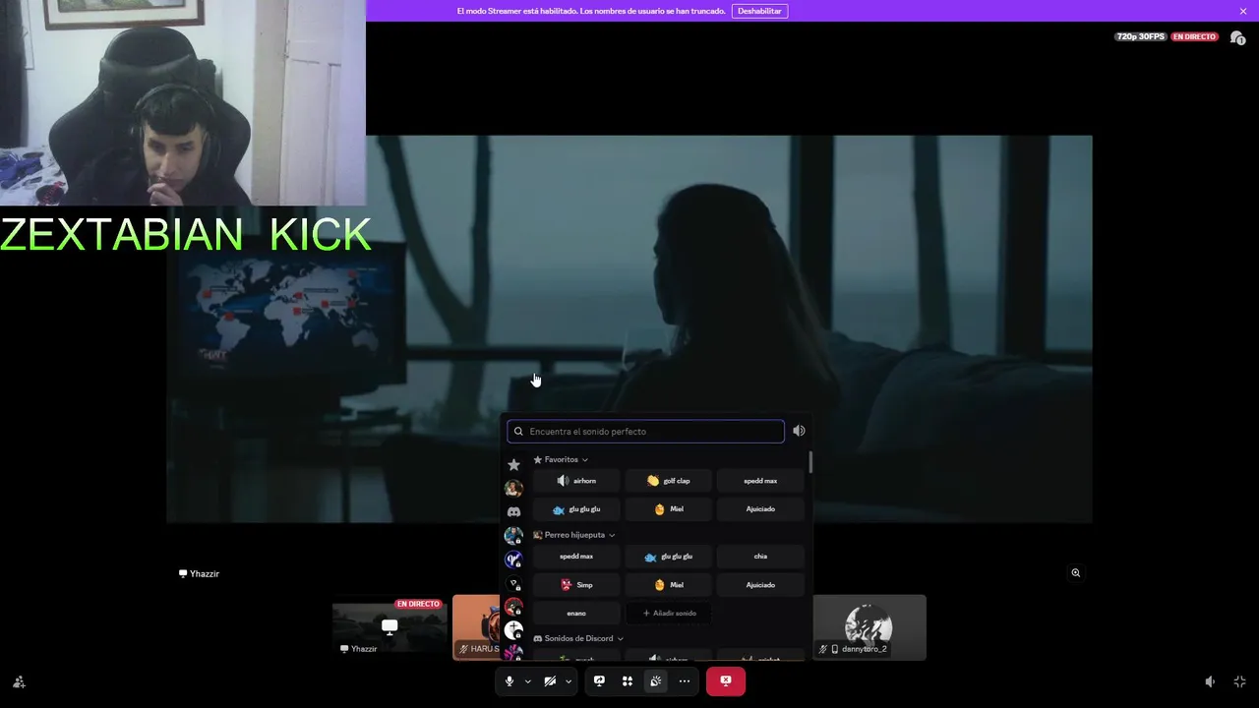Collapse the Perreo hijueputa section

tap(573, 535)
